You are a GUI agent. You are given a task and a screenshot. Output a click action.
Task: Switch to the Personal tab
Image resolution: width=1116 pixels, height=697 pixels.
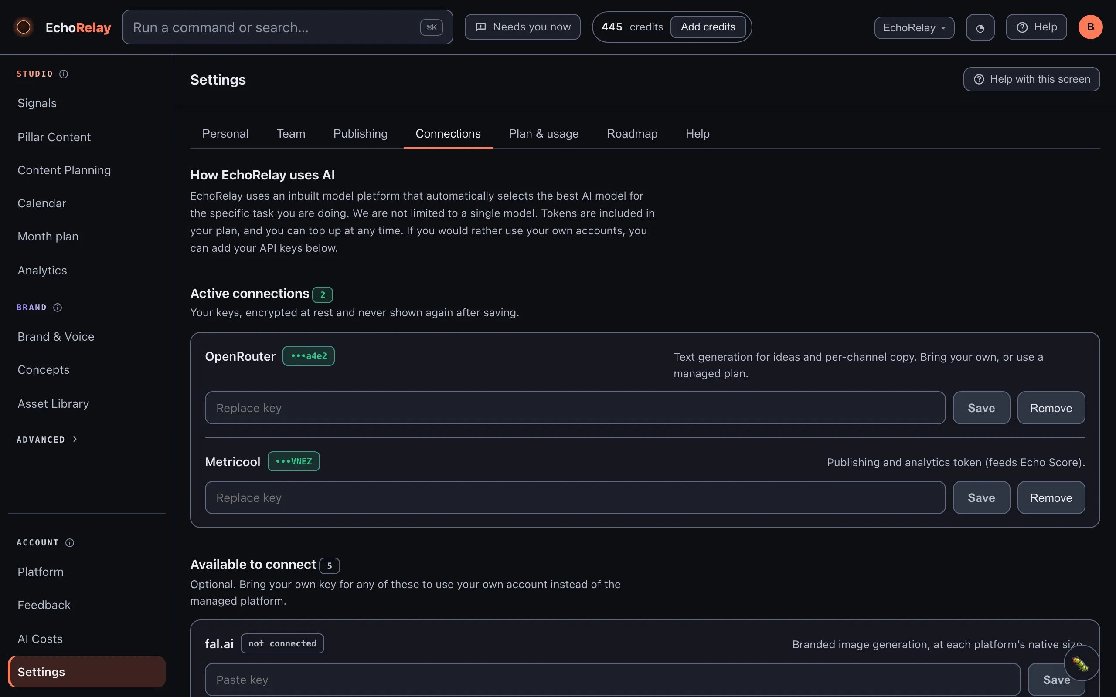[225, 134]
